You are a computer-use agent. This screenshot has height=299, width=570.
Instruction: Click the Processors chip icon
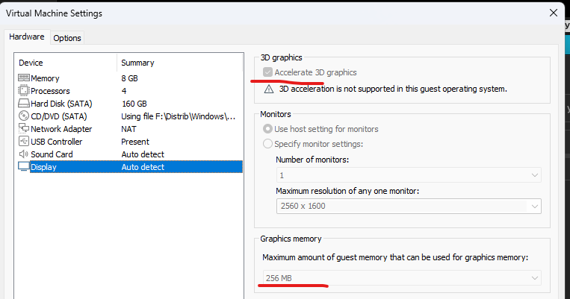(24, 91)
